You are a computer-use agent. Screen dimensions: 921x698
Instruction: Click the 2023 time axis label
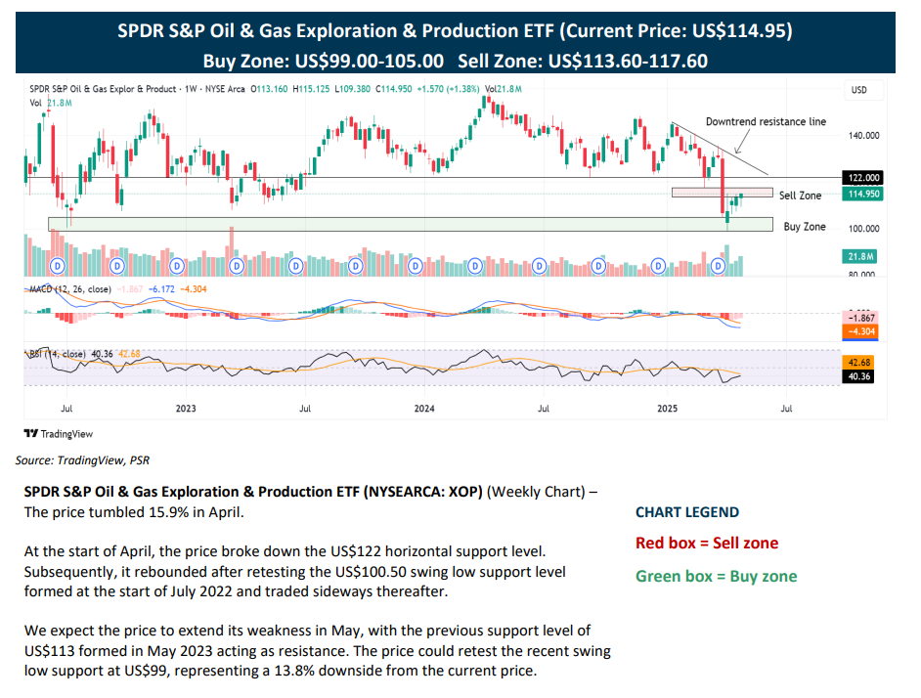[186, 409]
